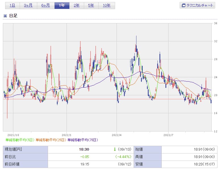The image size is (220, 172).
Task: Click the purple 単純移動平均(75日) legend
Action: point(82,140)
